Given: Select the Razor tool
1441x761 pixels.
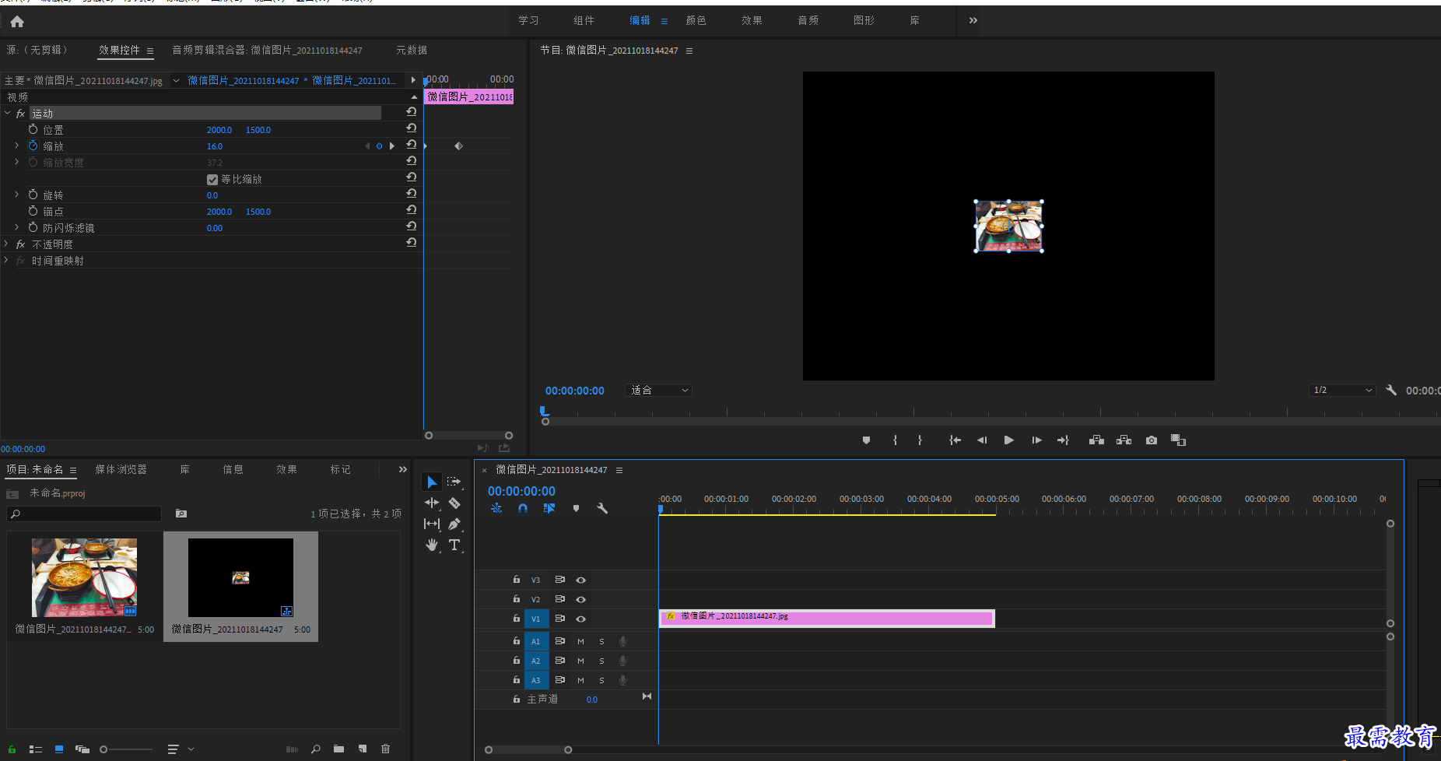Looking at the screenshot, I should click(454, 503).
